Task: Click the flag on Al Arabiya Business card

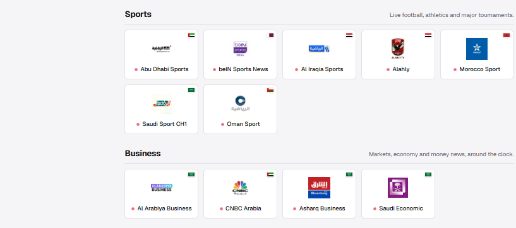Action: click(191, 174)
